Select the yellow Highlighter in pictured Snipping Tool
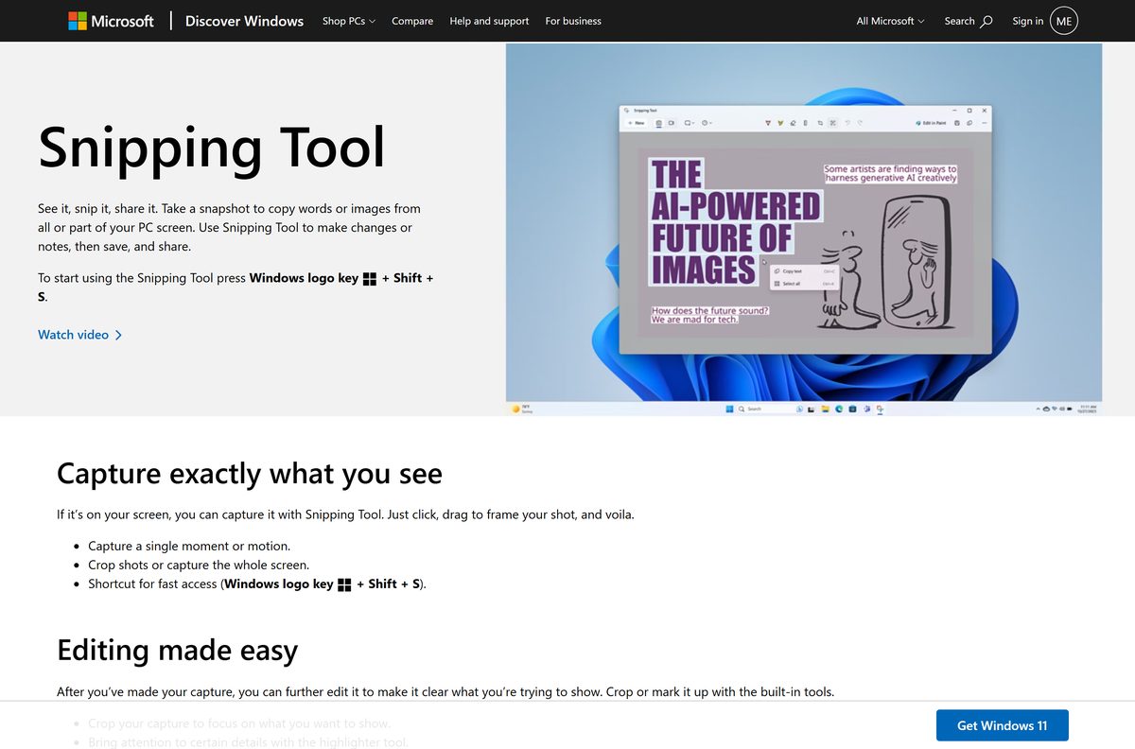This screenshot has height=749, width=1135. pyautogui.click(x=780, y=123)
